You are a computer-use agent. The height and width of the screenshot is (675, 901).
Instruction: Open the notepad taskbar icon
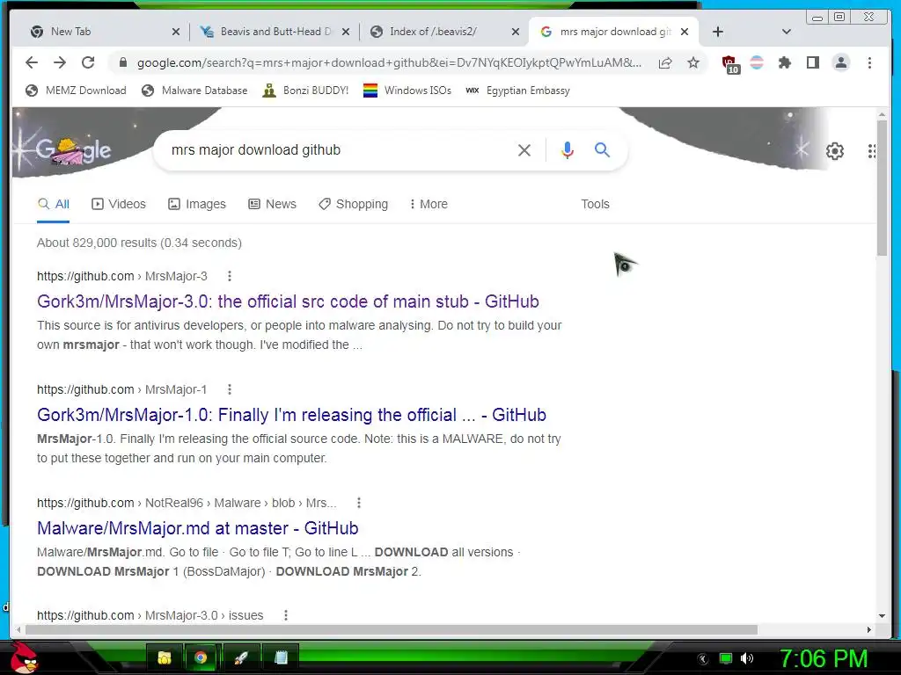[281, 657]
